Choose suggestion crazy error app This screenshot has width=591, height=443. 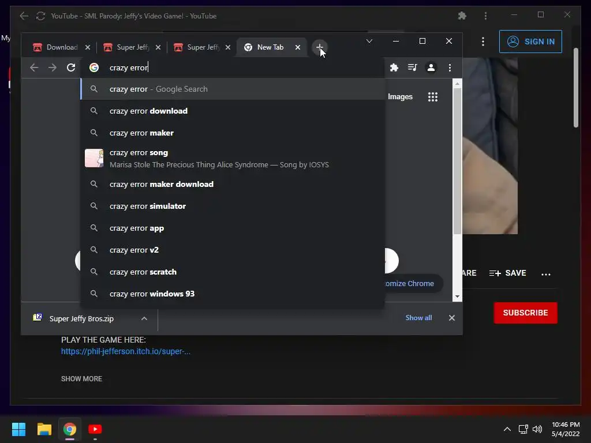click(233, 228)
